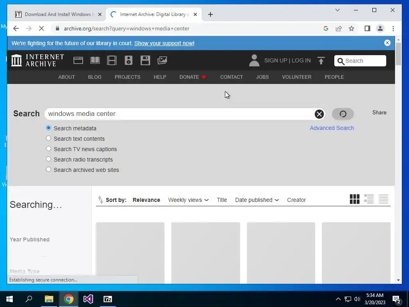Click the Share button
Viewport: 409px width, 307px height.
tap(379, 112)
